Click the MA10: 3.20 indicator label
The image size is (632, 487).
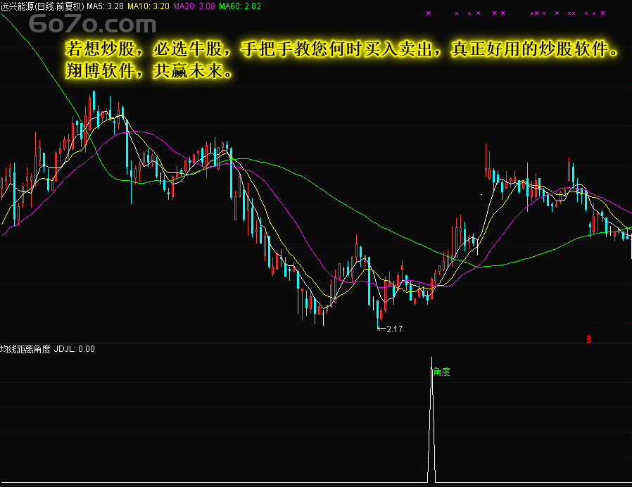(x=148, y=6)
